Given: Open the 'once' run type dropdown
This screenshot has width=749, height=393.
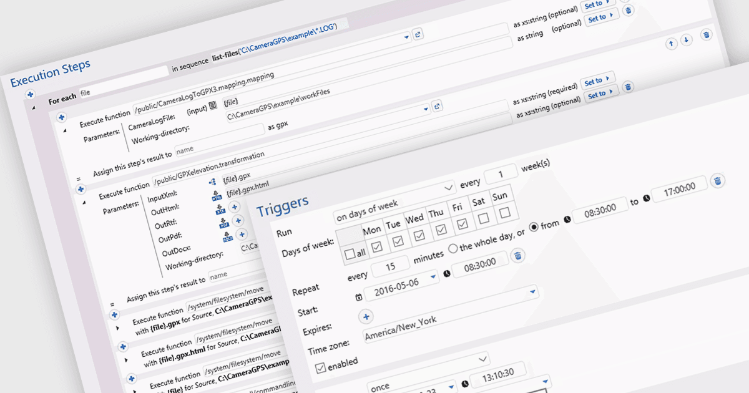Looking at the screenshot, I should (428, 372).
